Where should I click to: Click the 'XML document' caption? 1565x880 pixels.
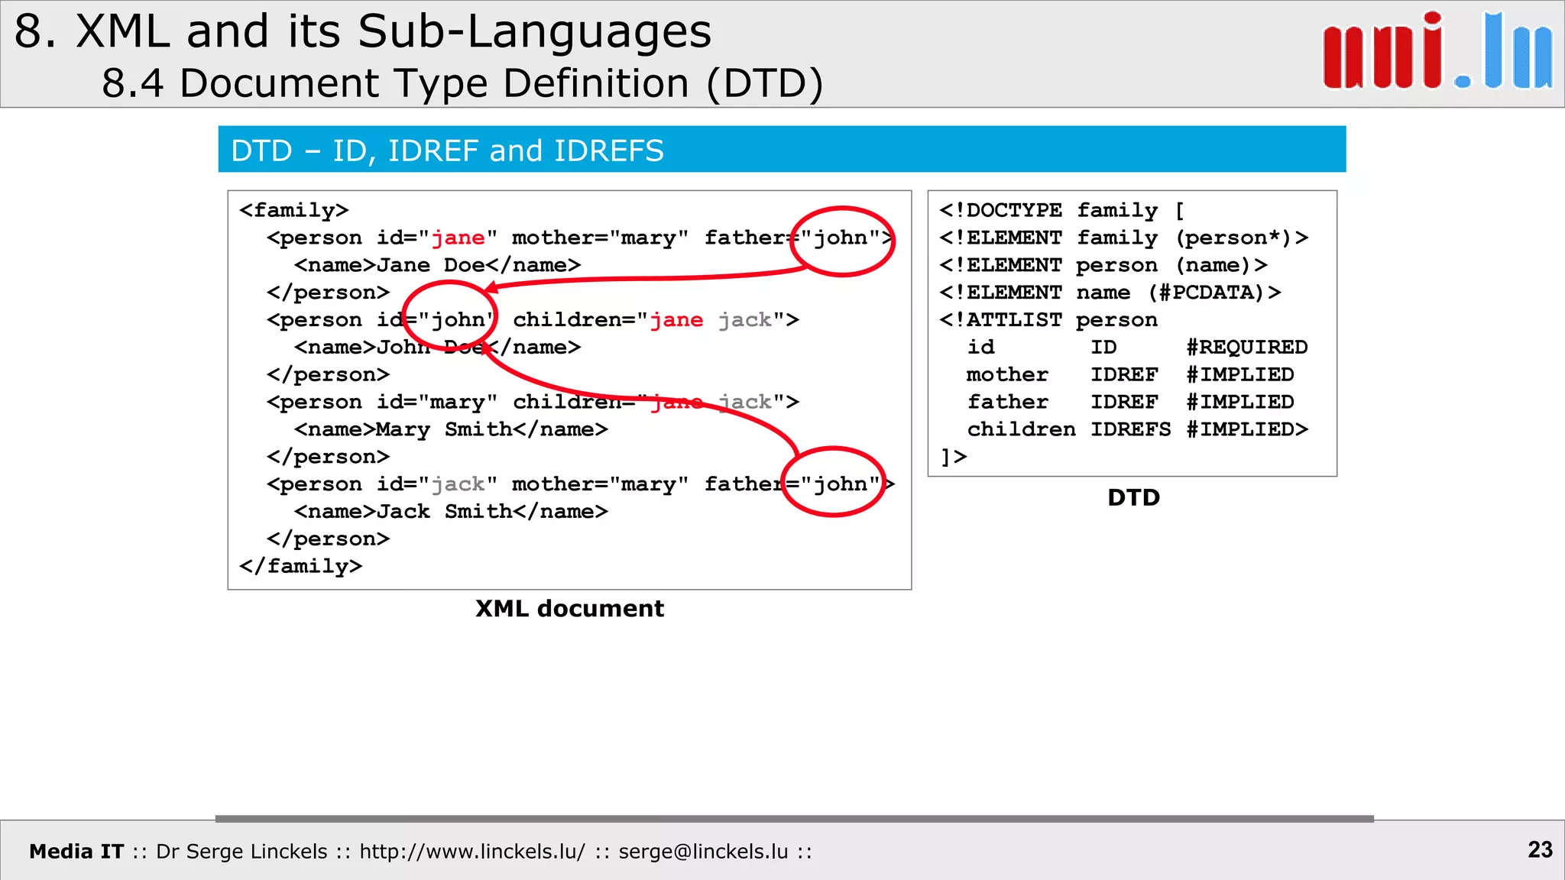tap(569, 609)
